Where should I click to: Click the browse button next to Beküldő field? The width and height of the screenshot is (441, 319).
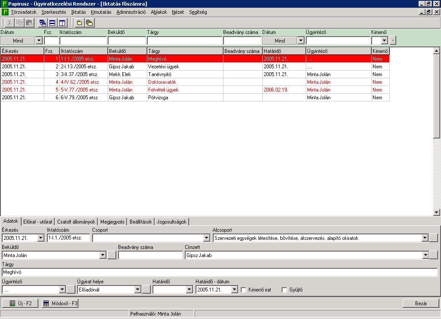112,255
